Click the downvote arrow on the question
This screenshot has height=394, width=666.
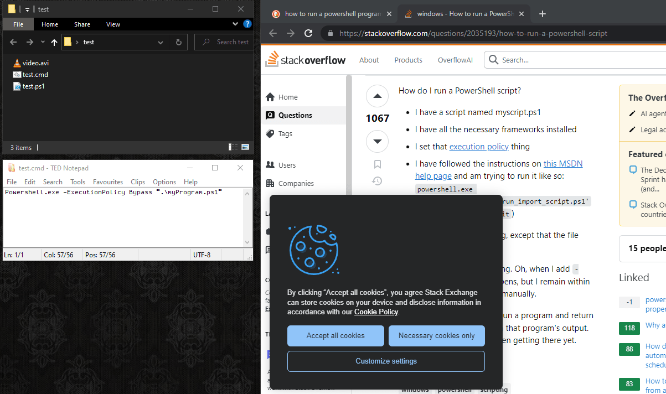(378, 141)
